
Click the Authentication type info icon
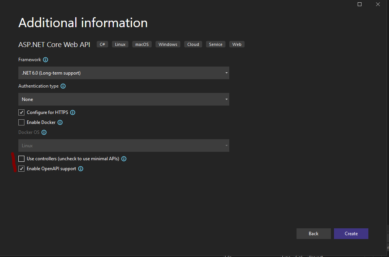63,86
